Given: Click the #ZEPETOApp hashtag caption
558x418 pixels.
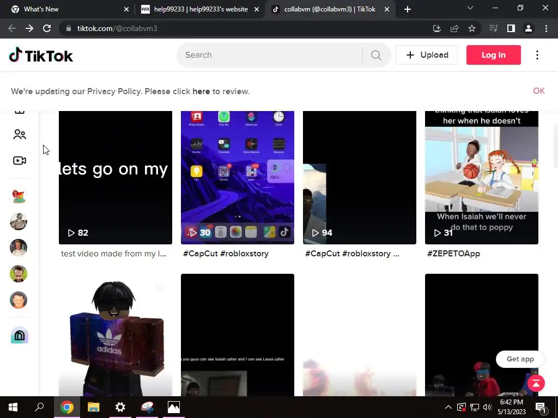Looking at the screenshot, I should 453,254.
